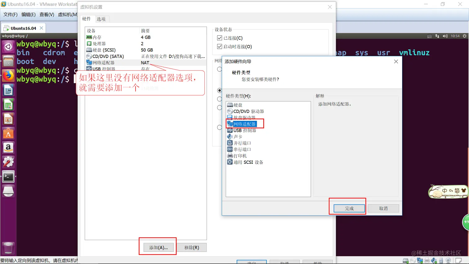Click the Ubuntu volume speaker indicator

pos(445,36)
